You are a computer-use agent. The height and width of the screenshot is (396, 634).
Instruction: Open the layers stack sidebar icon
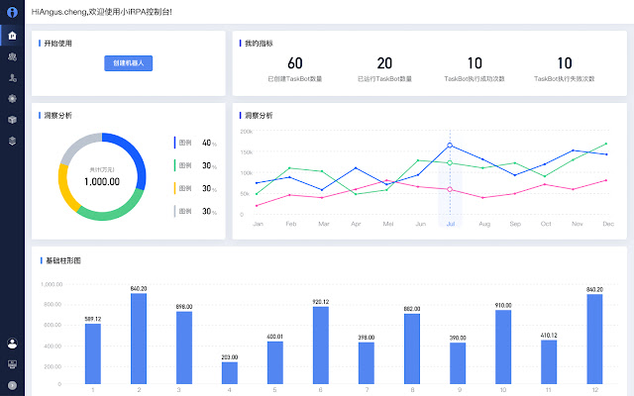(x=12, y=141)
